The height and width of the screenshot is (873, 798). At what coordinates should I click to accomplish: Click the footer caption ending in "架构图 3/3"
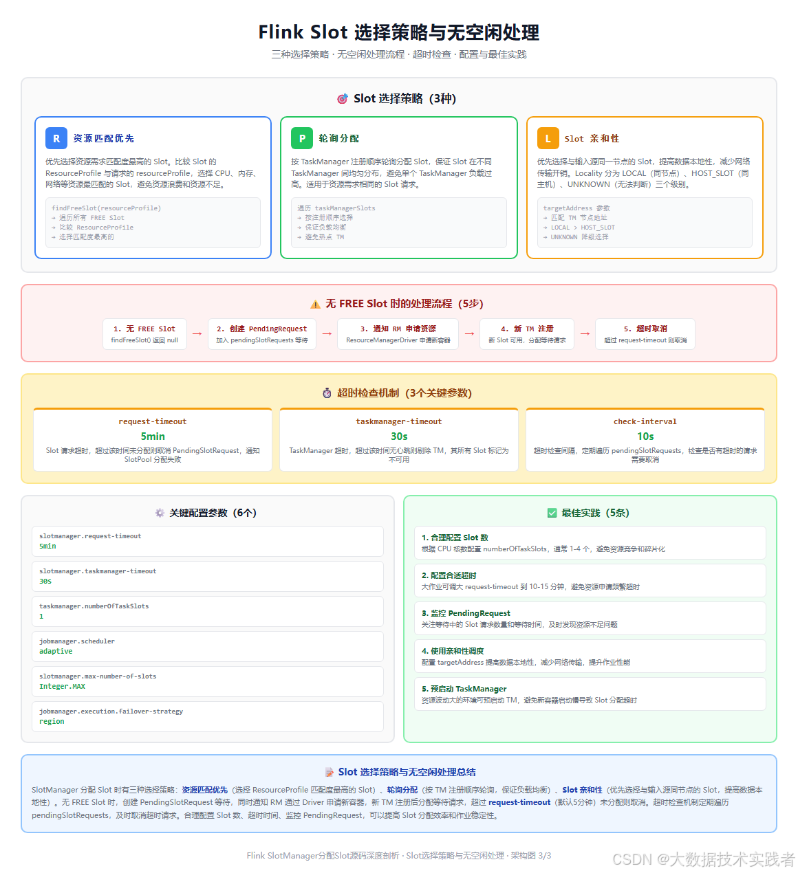[399, 856]
